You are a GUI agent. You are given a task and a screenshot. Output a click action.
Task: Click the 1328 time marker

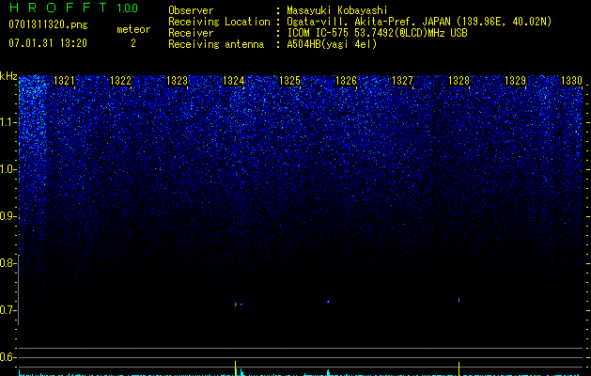click(459, 81)
